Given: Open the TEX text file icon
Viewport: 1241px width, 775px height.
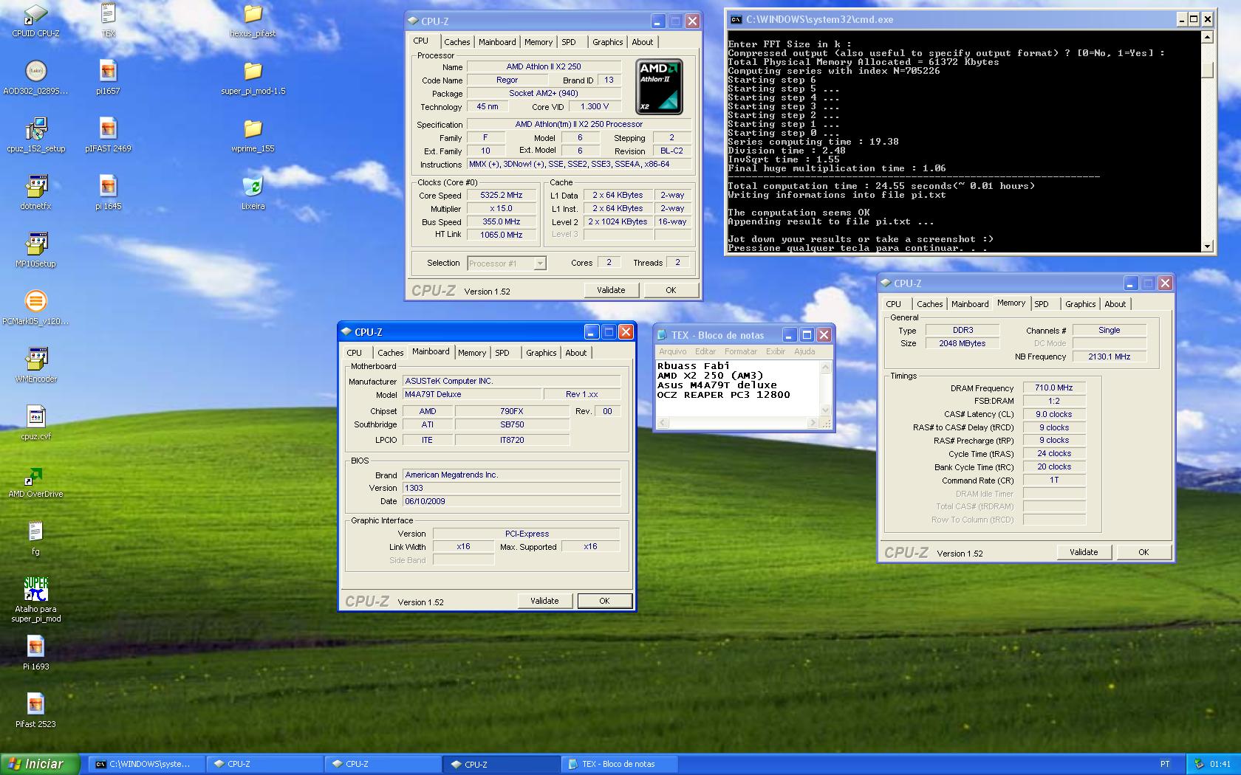Looking at the screenshot, I should (x=108, y=20).
